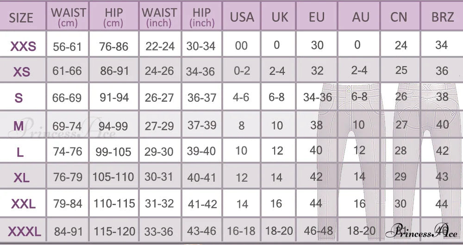The image size is (463, 245).
Task: Click the HIP (inch) column header
Action: [201, 17]
